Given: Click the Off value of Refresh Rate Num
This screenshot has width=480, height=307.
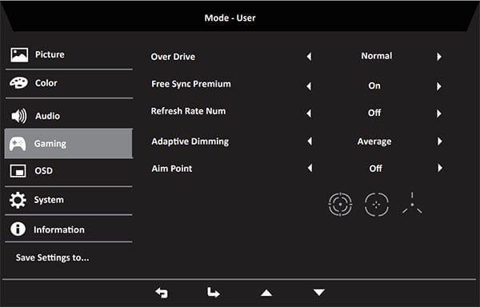Looking at the screenshot, I should pyautogui.click(x=374, y=113).
